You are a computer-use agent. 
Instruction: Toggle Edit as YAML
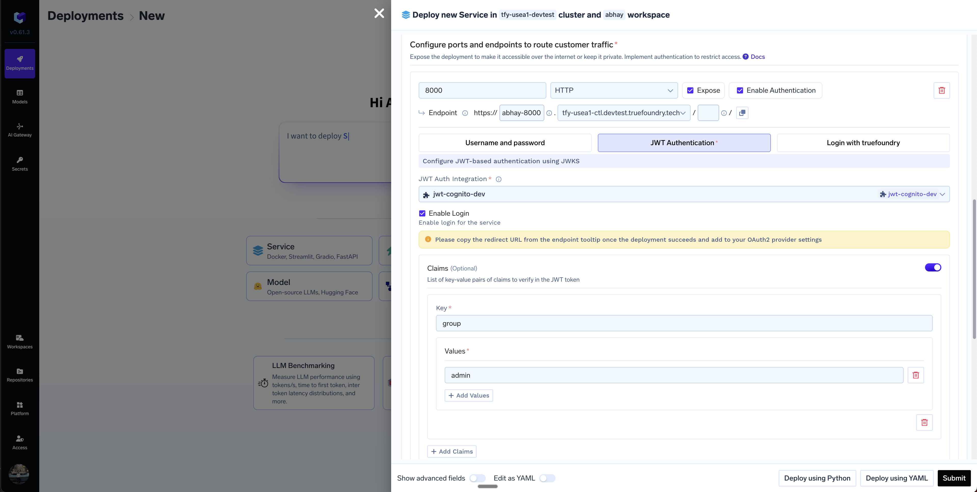tap(547, 478)
